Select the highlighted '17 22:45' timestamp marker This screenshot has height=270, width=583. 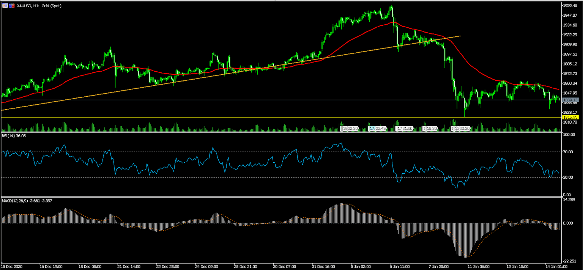(378, 128)
